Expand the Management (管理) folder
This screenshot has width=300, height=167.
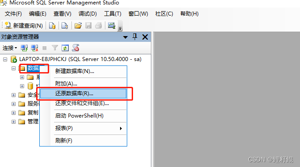(x=13, y=122)
